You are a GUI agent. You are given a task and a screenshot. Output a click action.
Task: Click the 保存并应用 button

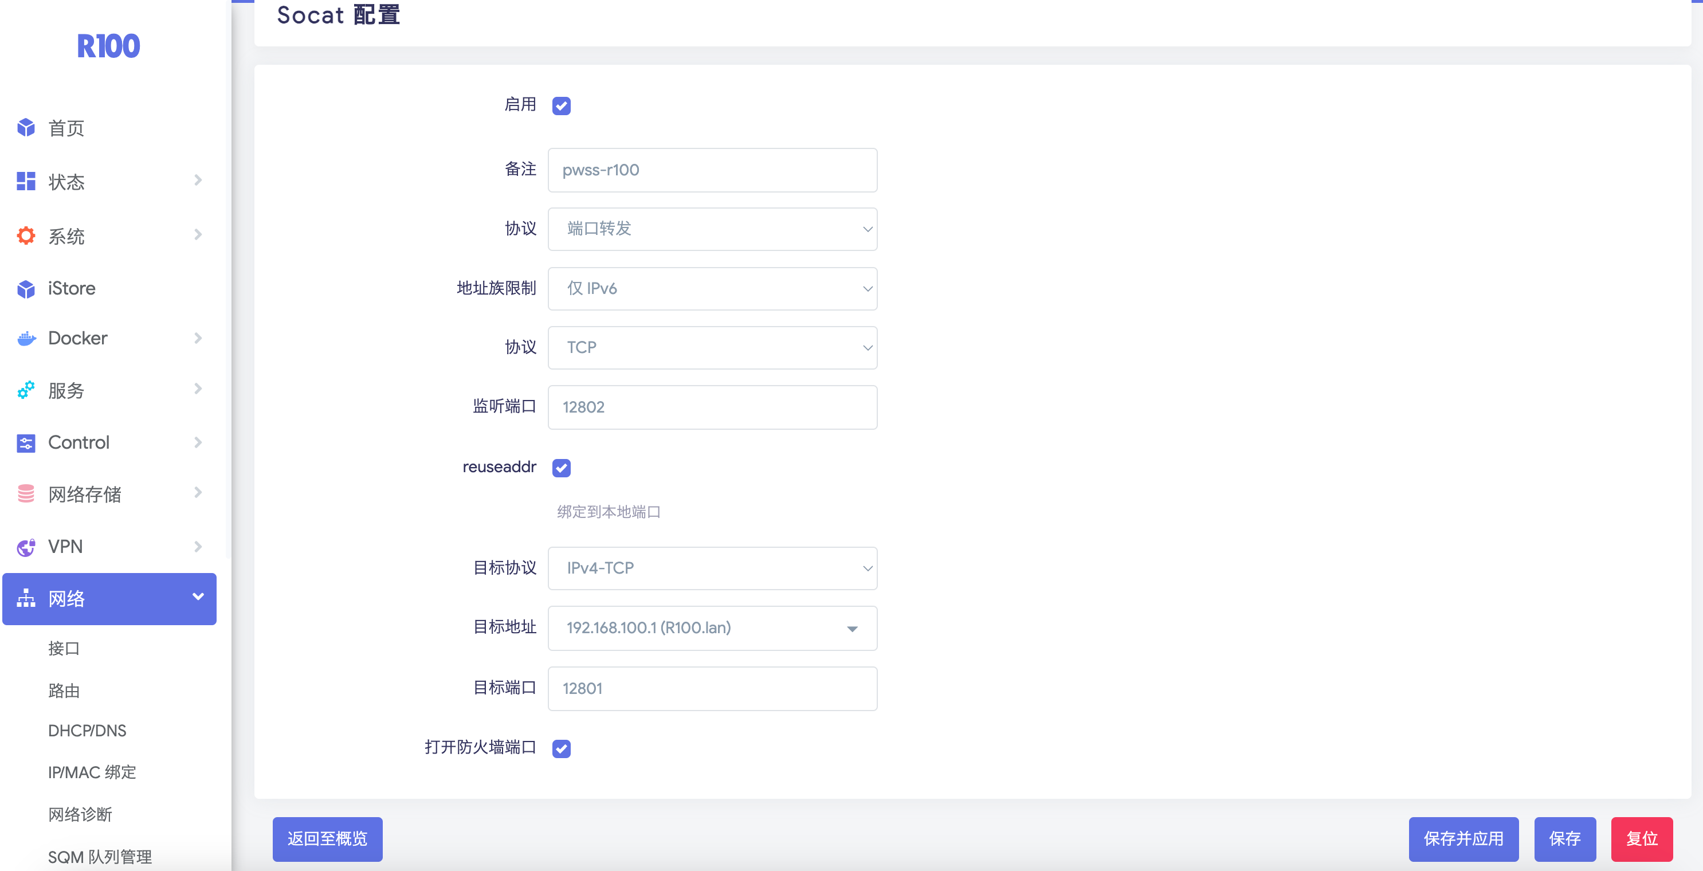point(1462,838)
